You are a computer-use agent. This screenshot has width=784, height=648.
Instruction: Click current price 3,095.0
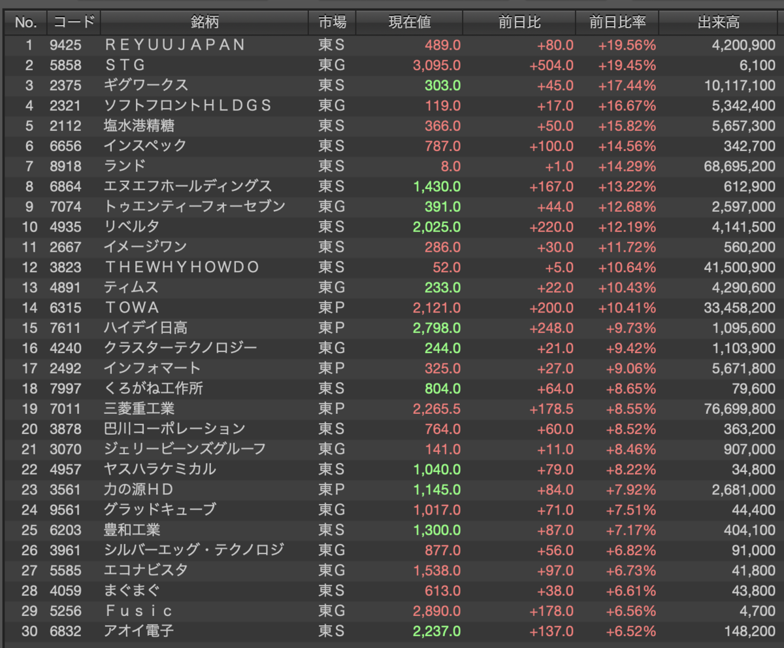coord(436,65)
